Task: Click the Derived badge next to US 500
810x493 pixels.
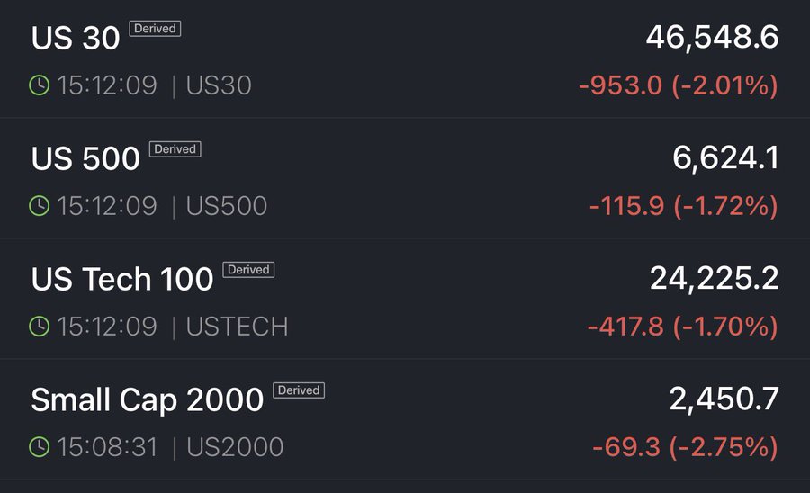Action: [175, 149]
